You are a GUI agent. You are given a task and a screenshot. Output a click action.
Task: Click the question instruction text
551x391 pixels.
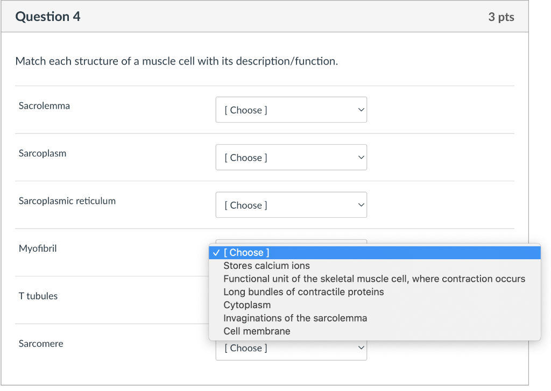pyautogui.click(x=176, y=61)
